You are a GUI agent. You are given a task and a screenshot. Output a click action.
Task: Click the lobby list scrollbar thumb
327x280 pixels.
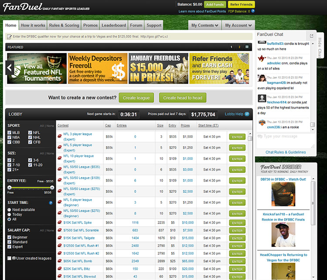250,139
